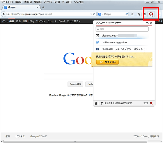Open the bookmarks list icon
This screenshot has width=163, height=143.
pos(144,14)
